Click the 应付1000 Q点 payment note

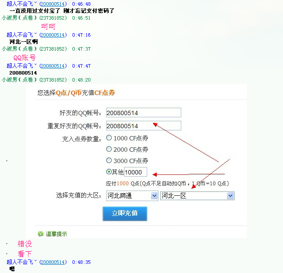point(167,184)
